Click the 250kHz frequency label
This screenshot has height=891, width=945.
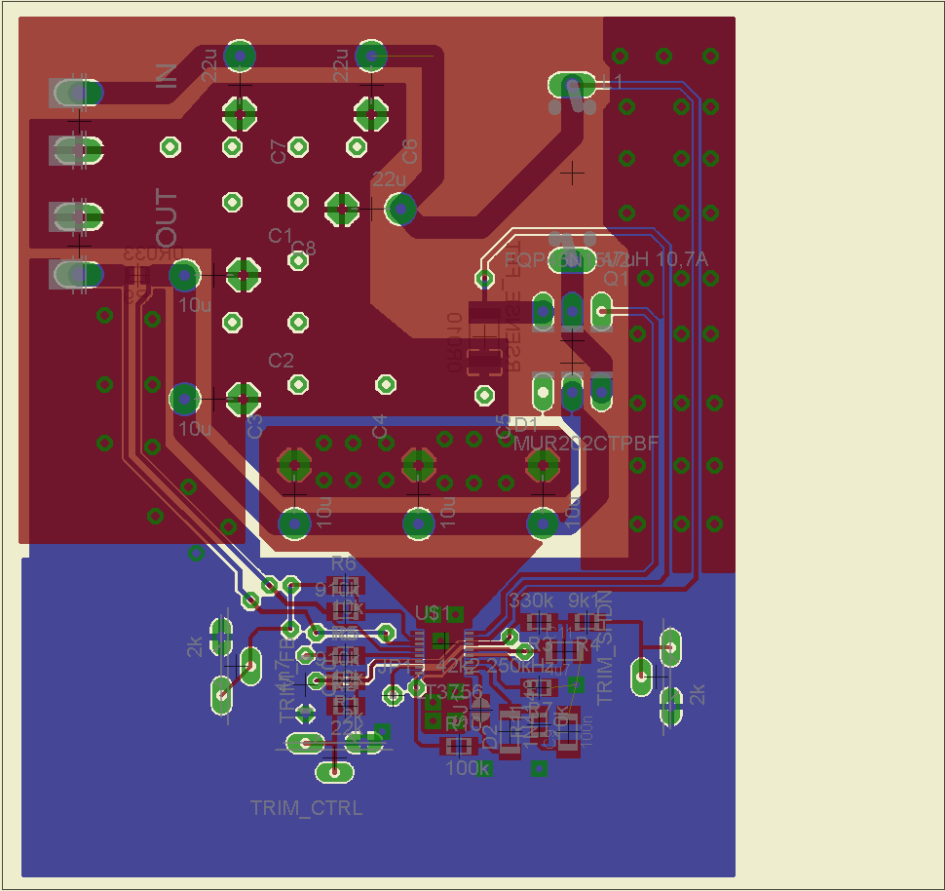[520, 666]
